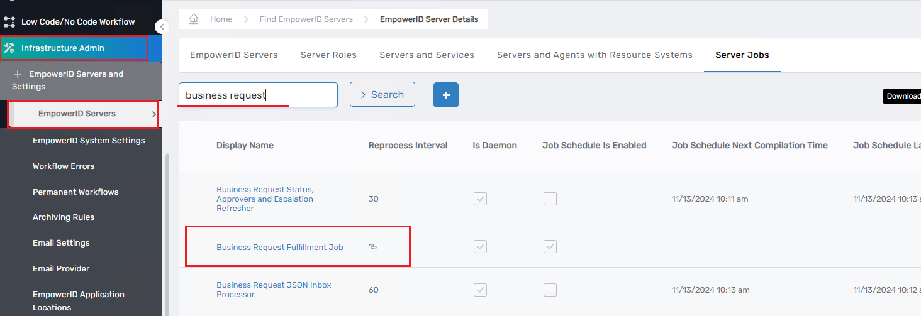Toggle Is Daemon for Business Request Fulfillment Job
The image size is (921, 316).
pos(480,247)
